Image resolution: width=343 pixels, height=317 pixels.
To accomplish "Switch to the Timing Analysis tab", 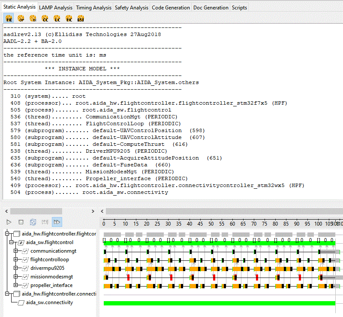I will (93, 8).
